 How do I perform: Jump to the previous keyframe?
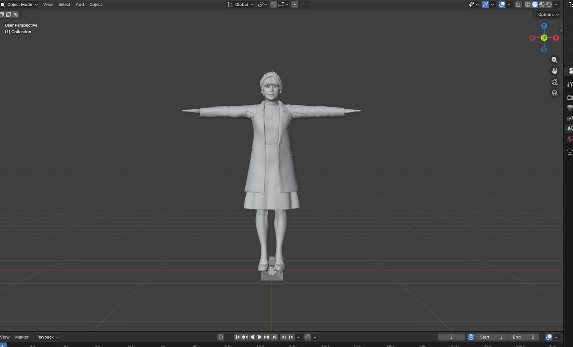pyautogui.click(x=245, y=337)
